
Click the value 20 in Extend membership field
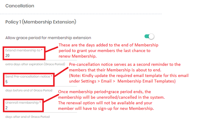coord(7,56)
